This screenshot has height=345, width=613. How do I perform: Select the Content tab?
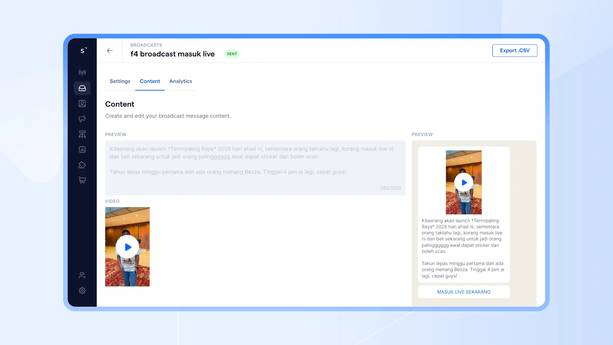click(x=150, y=81)
